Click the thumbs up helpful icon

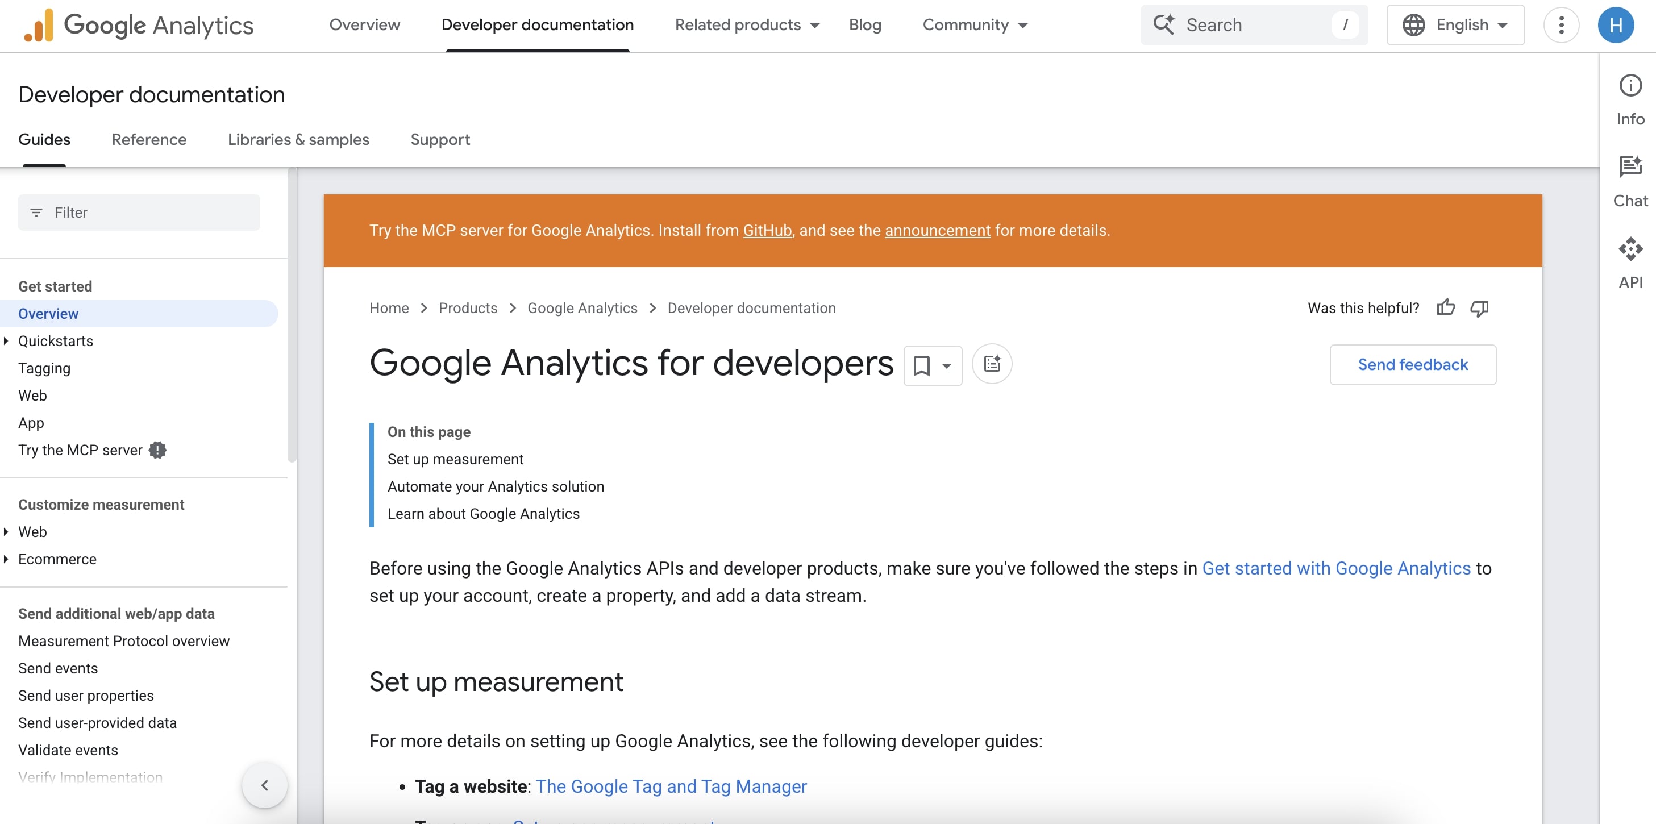point(1445,308)
